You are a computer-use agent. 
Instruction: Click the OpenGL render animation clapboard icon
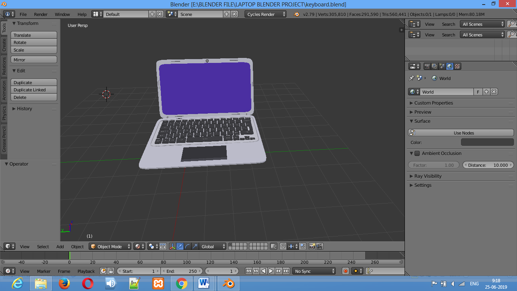[x=320, y=246]
